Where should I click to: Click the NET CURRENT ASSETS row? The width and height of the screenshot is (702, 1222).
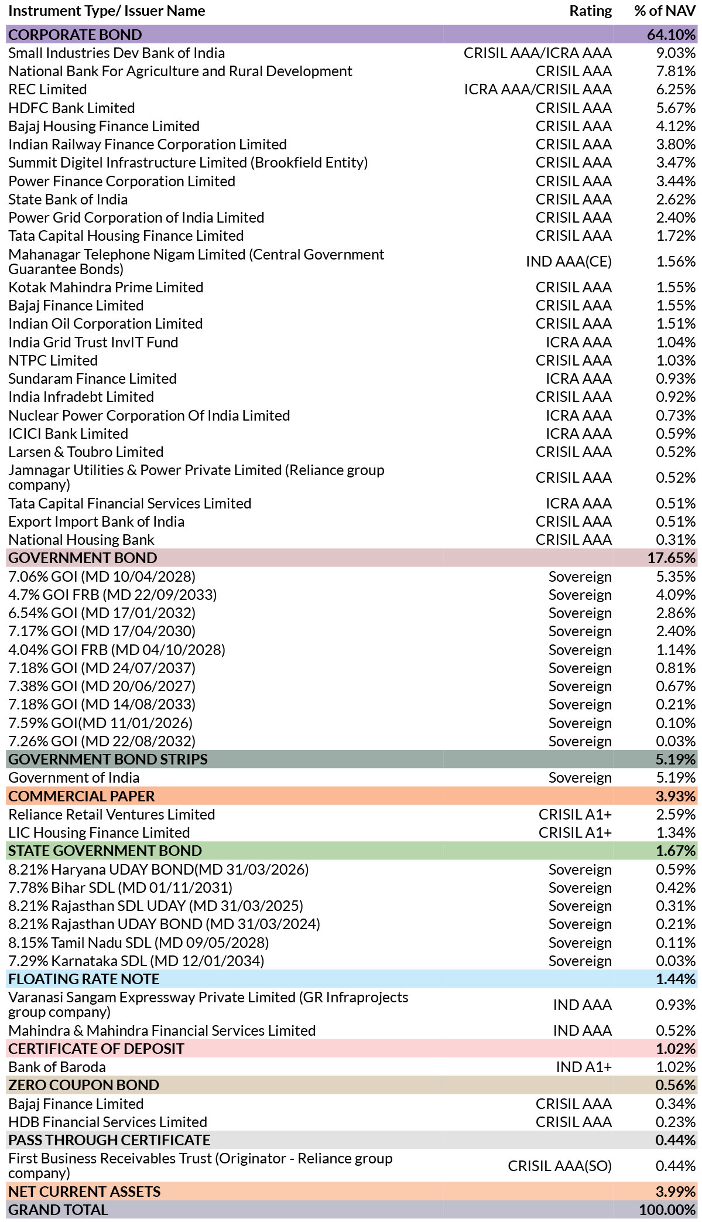pos(351,1192)
